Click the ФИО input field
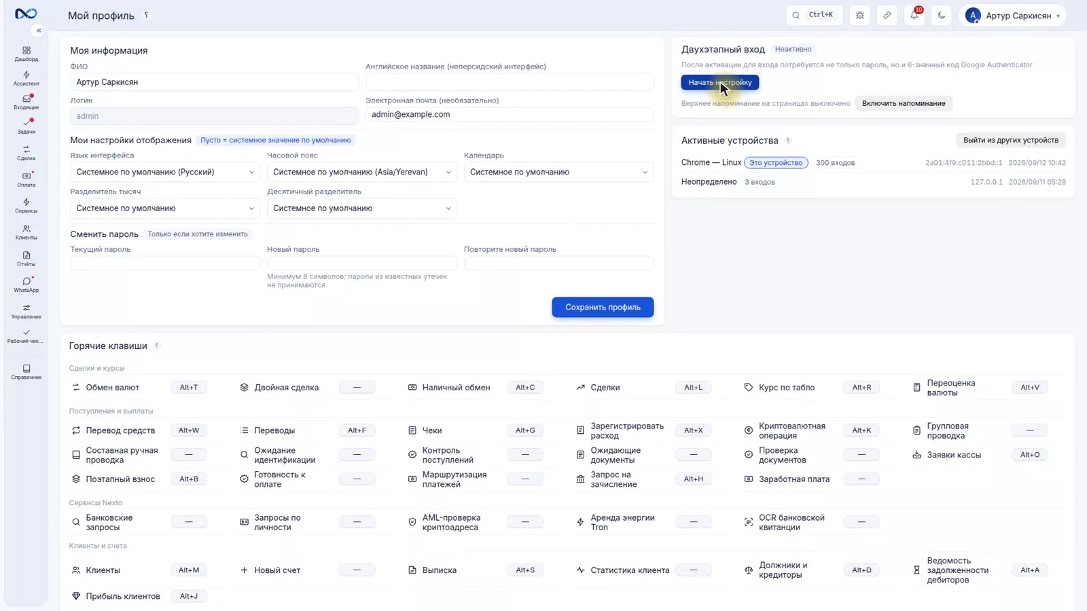The image size is (1087, 611). 214,82
